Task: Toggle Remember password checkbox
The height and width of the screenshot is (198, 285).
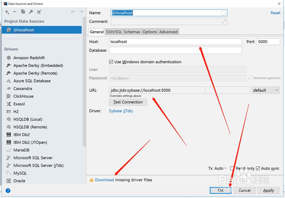Action: click(x=250, y=78)
